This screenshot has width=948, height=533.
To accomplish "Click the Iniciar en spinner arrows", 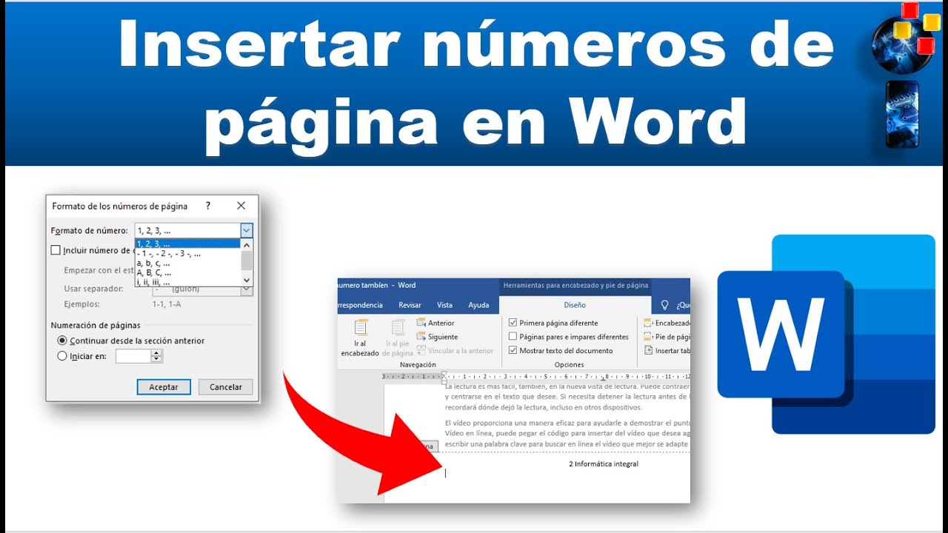I will point(156,356).
